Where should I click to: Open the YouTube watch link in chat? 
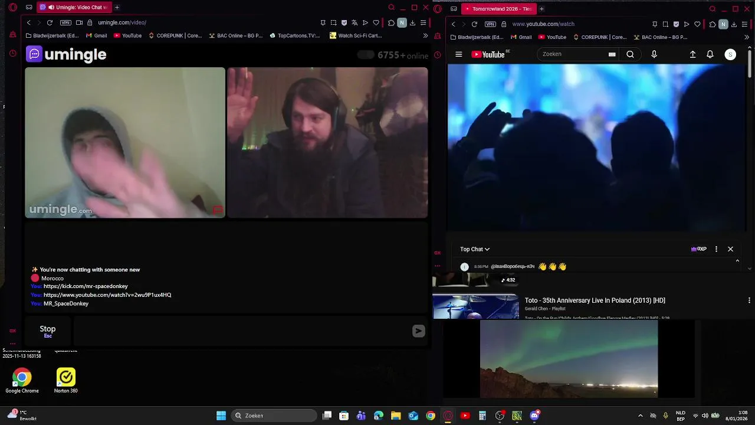(107, 295)
